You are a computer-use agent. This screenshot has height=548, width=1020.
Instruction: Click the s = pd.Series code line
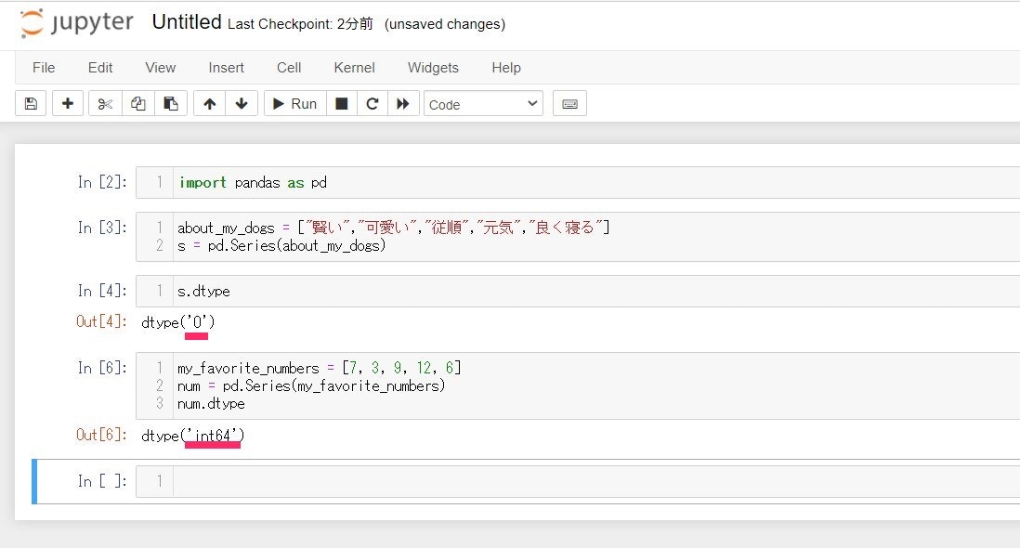pos(281,246)
